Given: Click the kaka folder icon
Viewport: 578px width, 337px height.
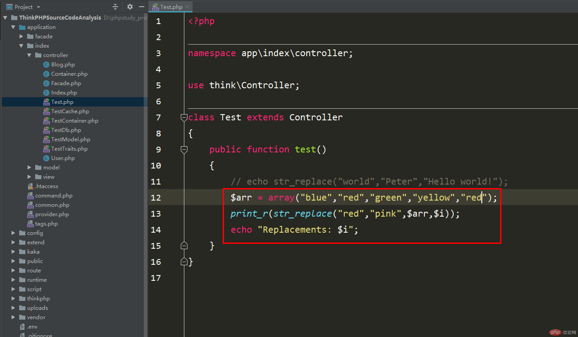Looking at the screenshot, I should click(x=22, y=252).
